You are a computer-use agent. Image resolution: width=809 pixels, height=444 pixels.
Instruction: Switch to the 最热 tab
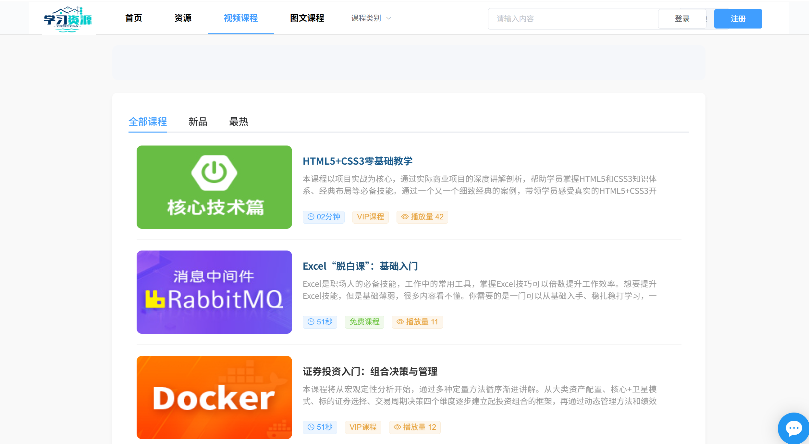(x=239, y=122)
